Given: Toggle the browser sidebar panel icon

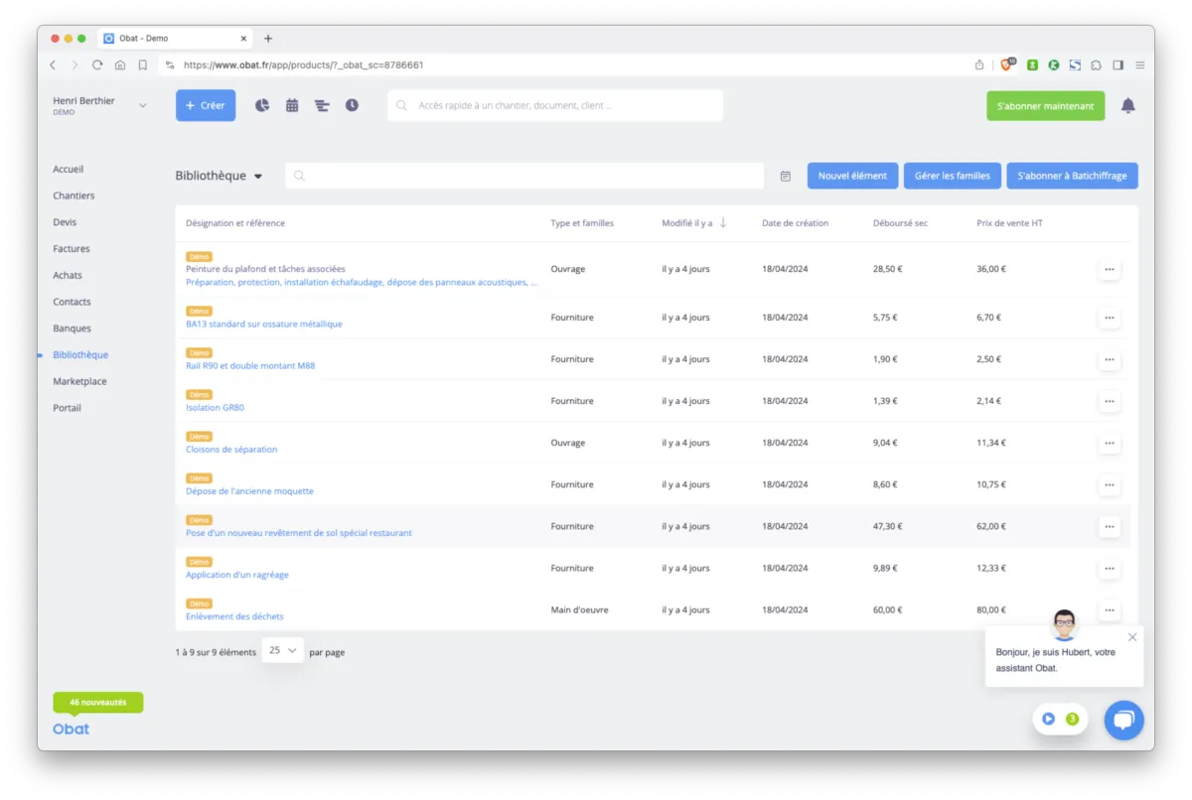Looking at the screenshot, I should tap(1118, 65).
